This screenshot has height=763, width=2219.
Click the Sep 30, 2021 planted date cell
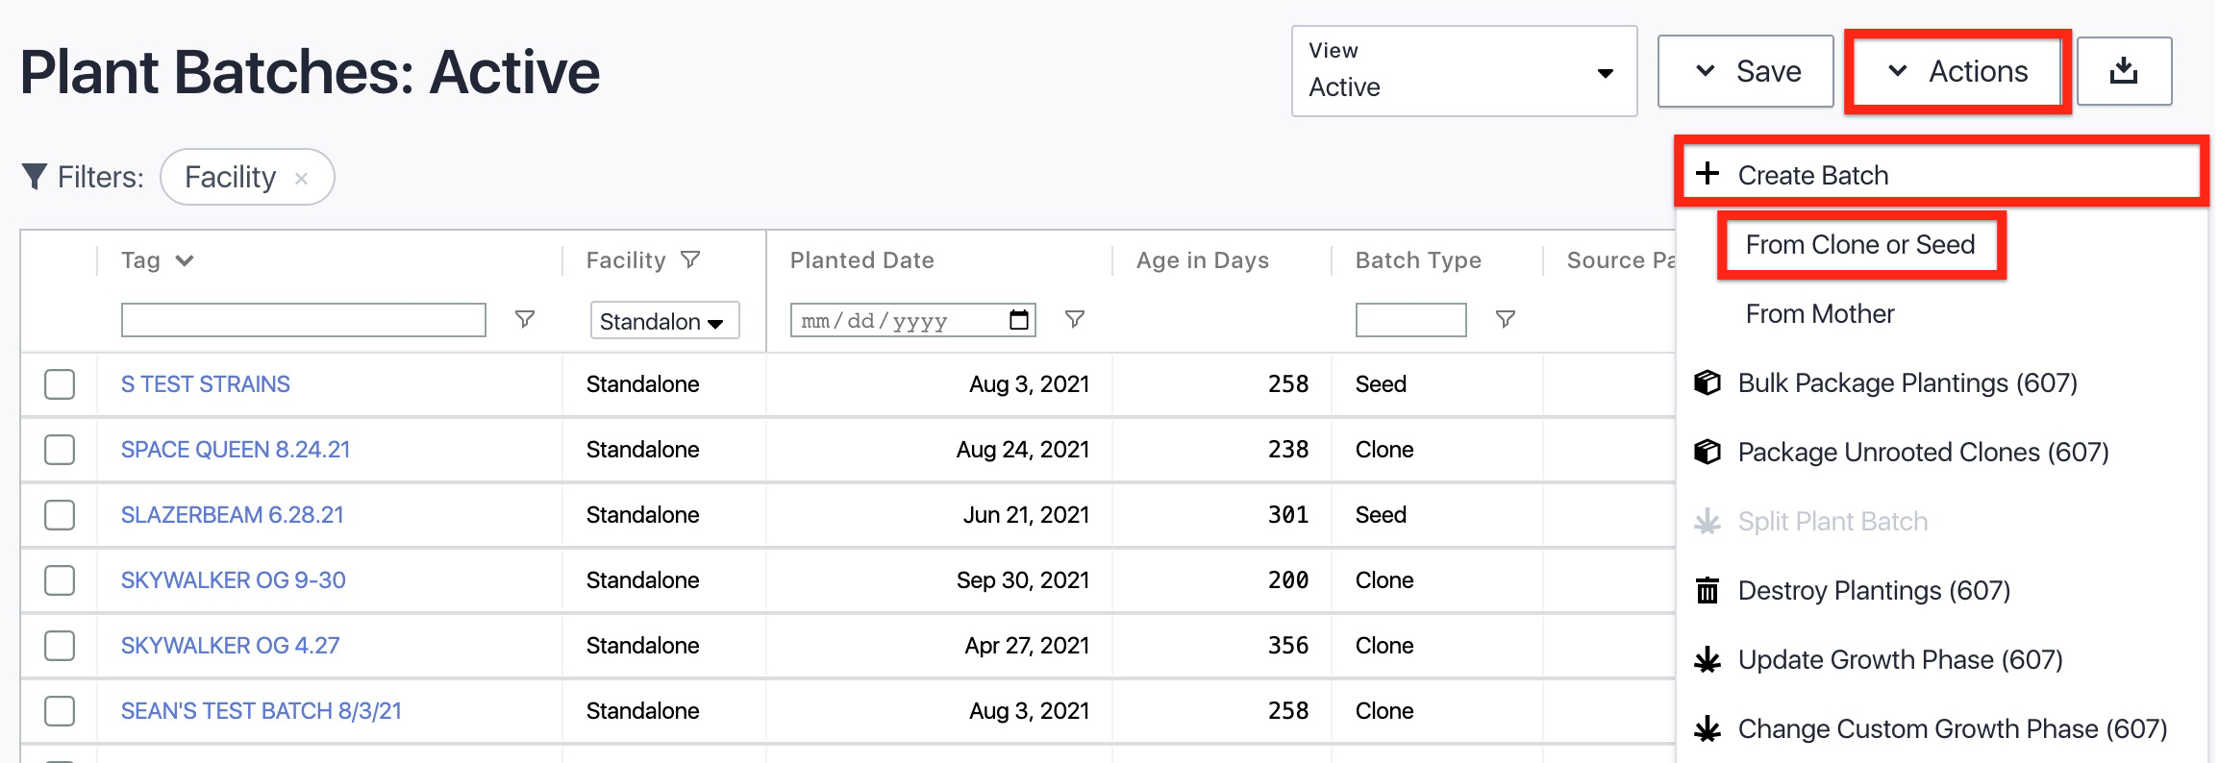[1022, 580]
